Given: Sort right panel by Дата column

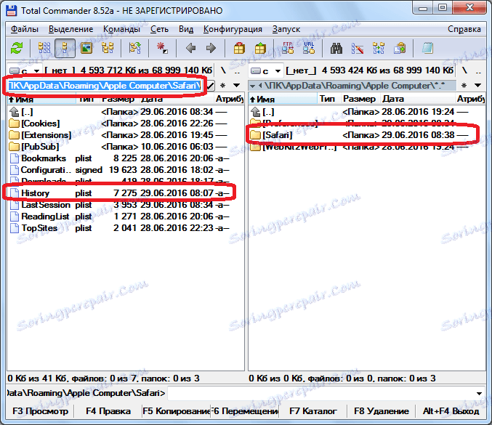Looking at the screenshot, I should coord(417,99).
